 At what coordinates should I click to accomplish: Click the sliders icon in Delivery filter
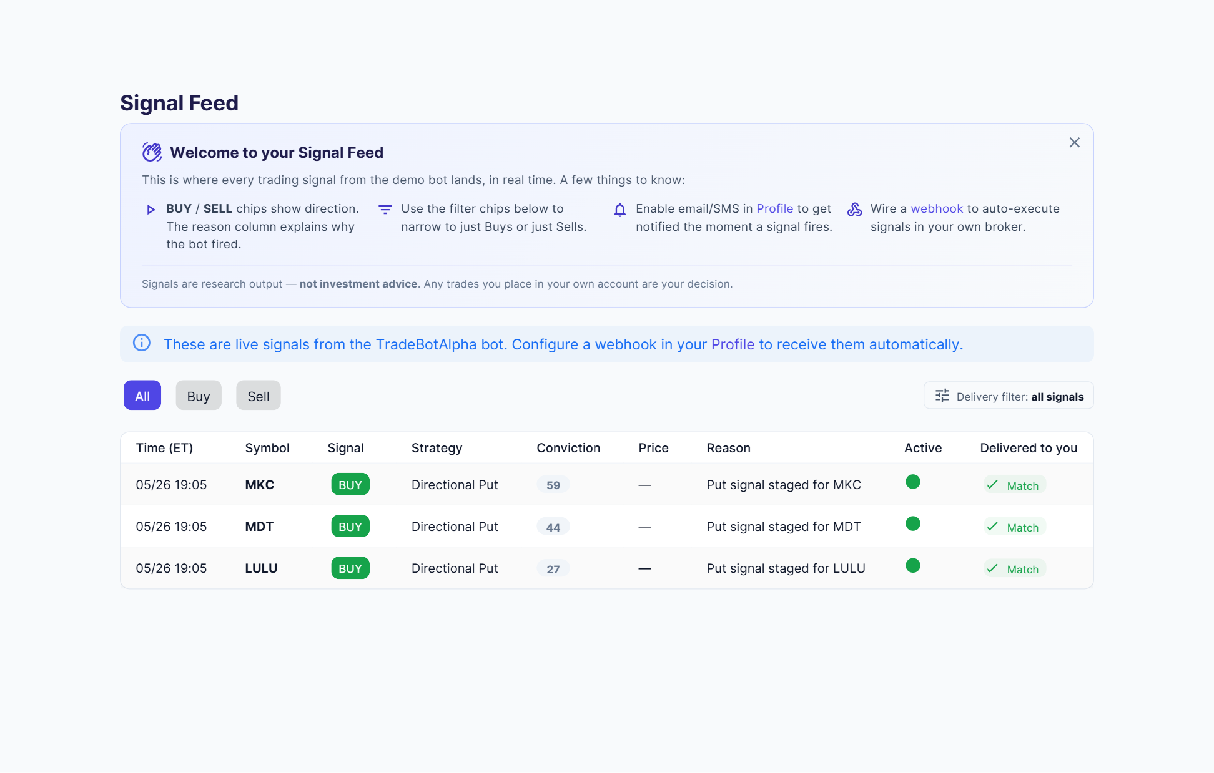tap(942, 396)
